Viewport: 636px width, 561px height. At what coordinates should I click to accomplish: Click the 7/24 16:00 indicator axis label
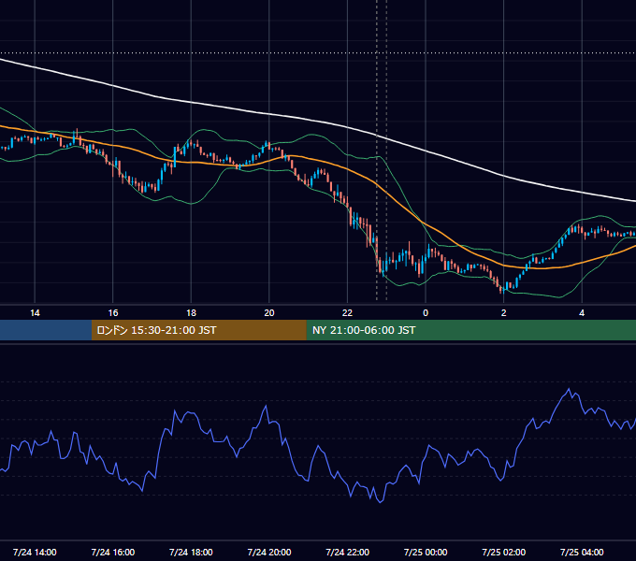point(113,552)
